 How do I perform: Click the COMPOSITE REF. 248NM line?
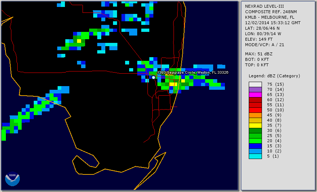271,12
